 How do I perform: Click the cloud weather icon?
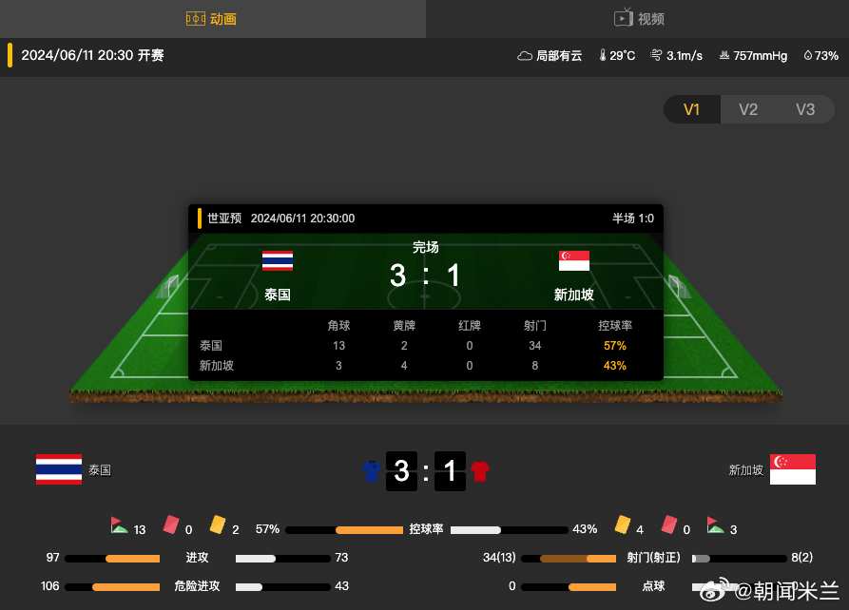(x=525, y=56)
